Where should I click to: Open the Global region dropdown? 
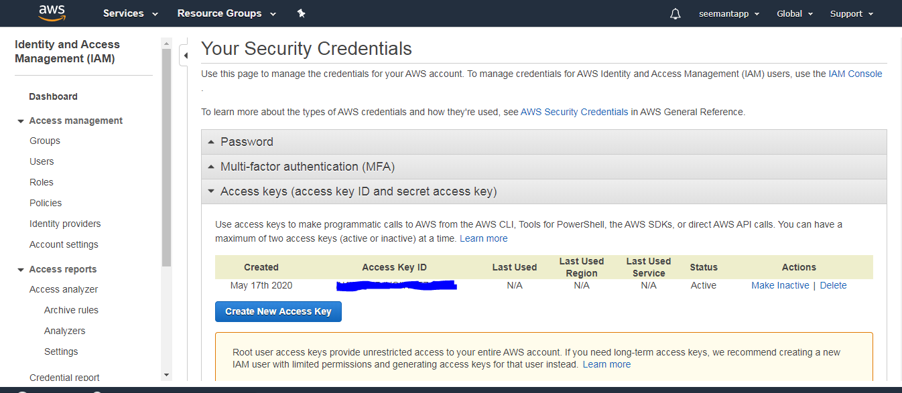(x=795, y=13)
